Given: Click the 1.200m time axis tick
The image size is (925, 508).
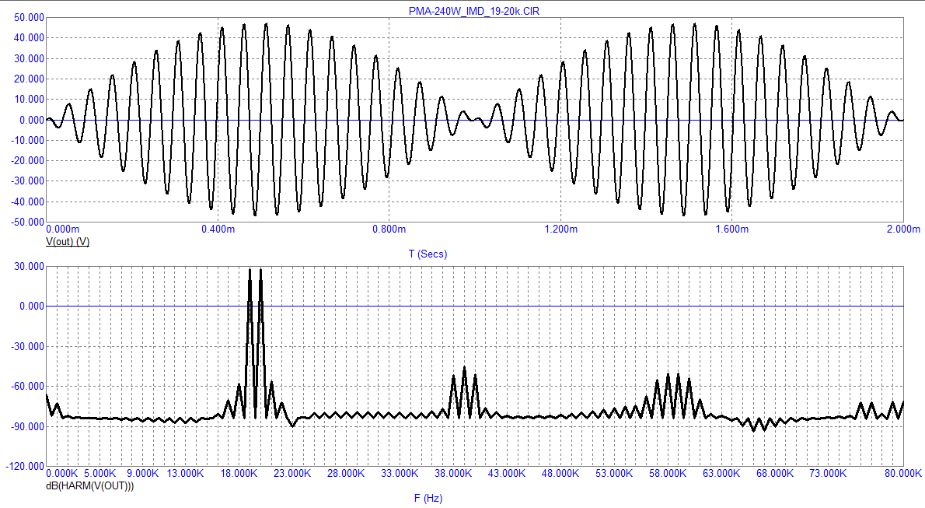Looking at the screenshot, I should click(x=560, y=229).
